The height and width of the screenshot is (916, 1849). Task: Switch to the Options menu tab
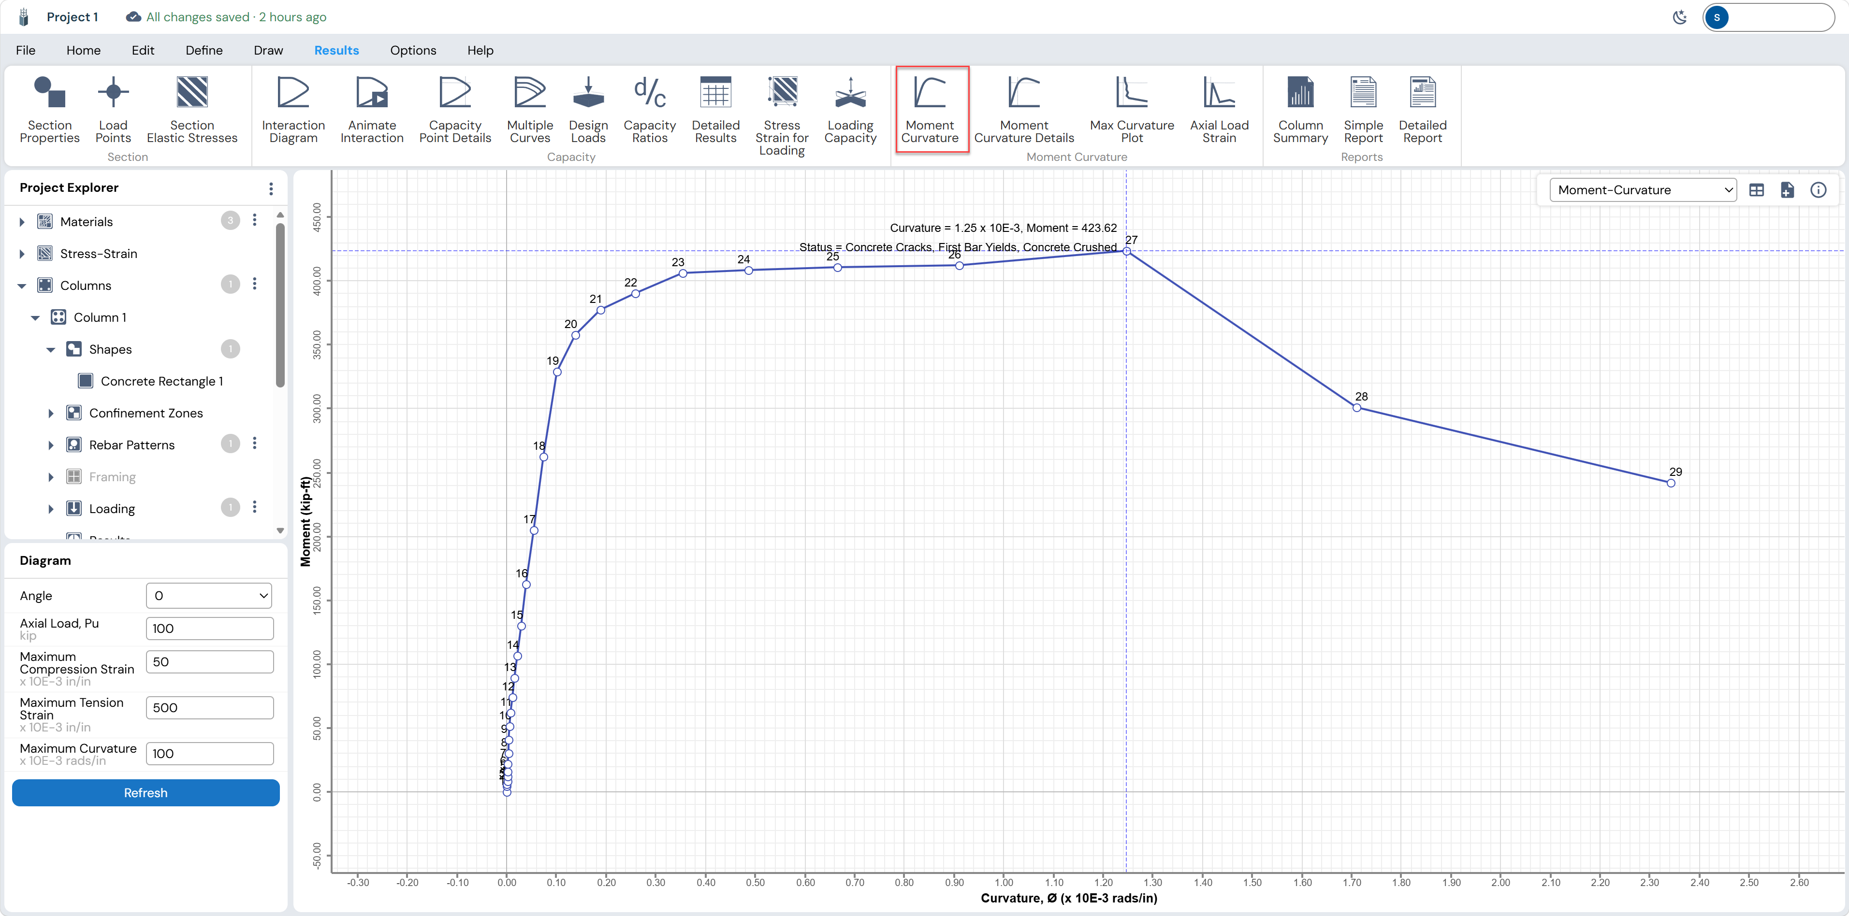pos(413,50)
